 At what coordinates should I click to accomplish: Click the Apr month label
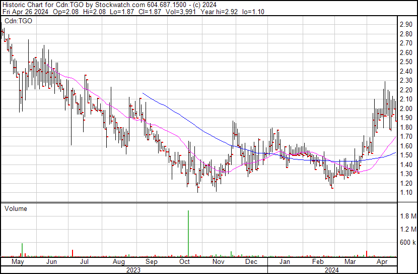point(382,262)
